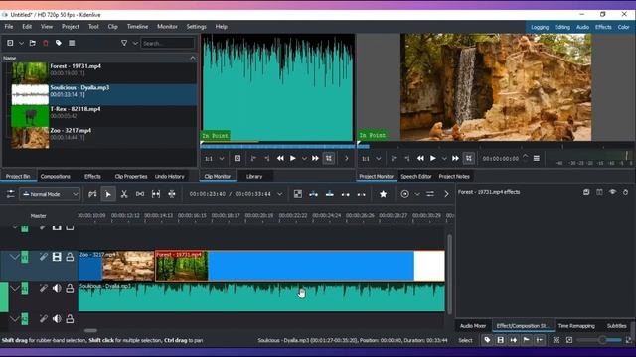The width and height of the screenshot is (636, 357).
Task: Click the Add Clip icon in Project Bin
Action: tap(10, 43)
